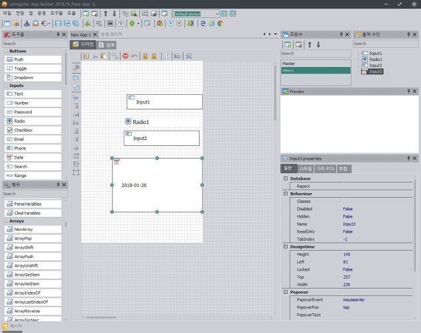Image resolution: width=421 pixels, height=333 pixels.
Task: Toggle the Hidden property False value
Action: pyautogui.click(x=347, y=216)
